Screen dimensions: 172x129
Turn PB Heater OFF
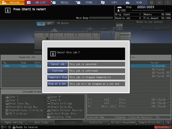[x=49, y=24]
